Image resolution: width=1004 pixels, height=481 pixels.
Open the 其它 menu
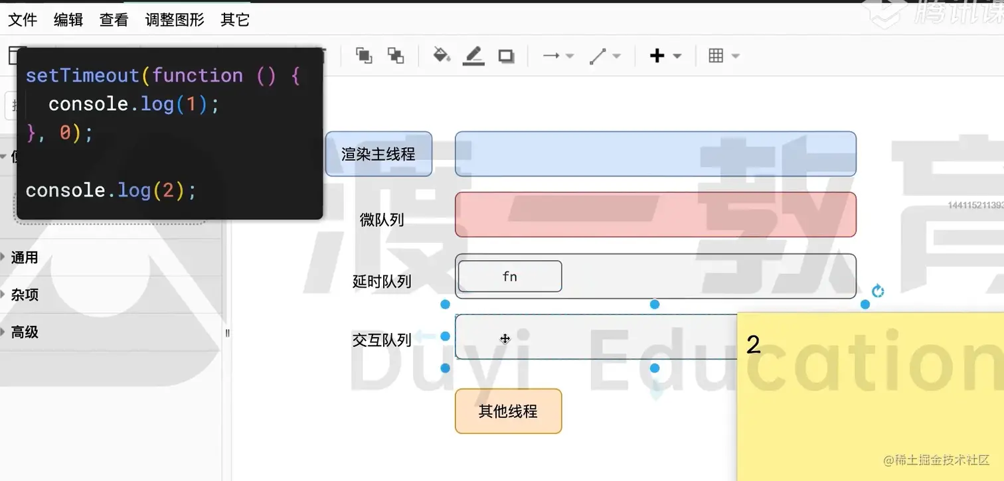pyautogui.click(x=235, y=20)
